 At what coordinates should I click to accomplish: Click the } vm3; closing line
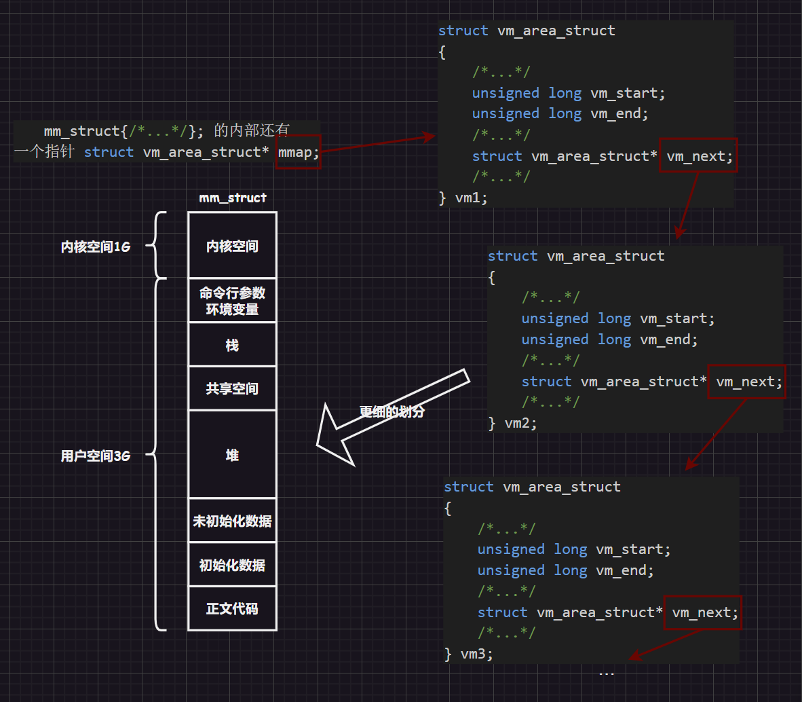tap(469, 654)
